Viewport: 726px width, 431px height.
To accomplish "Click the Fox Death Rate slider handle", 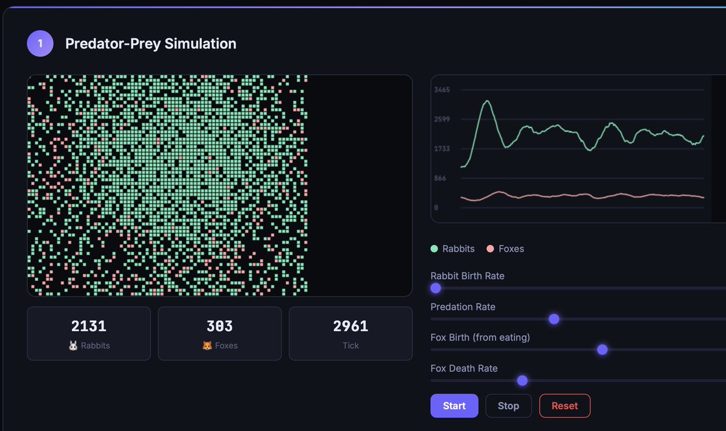I will click(522, 380).
